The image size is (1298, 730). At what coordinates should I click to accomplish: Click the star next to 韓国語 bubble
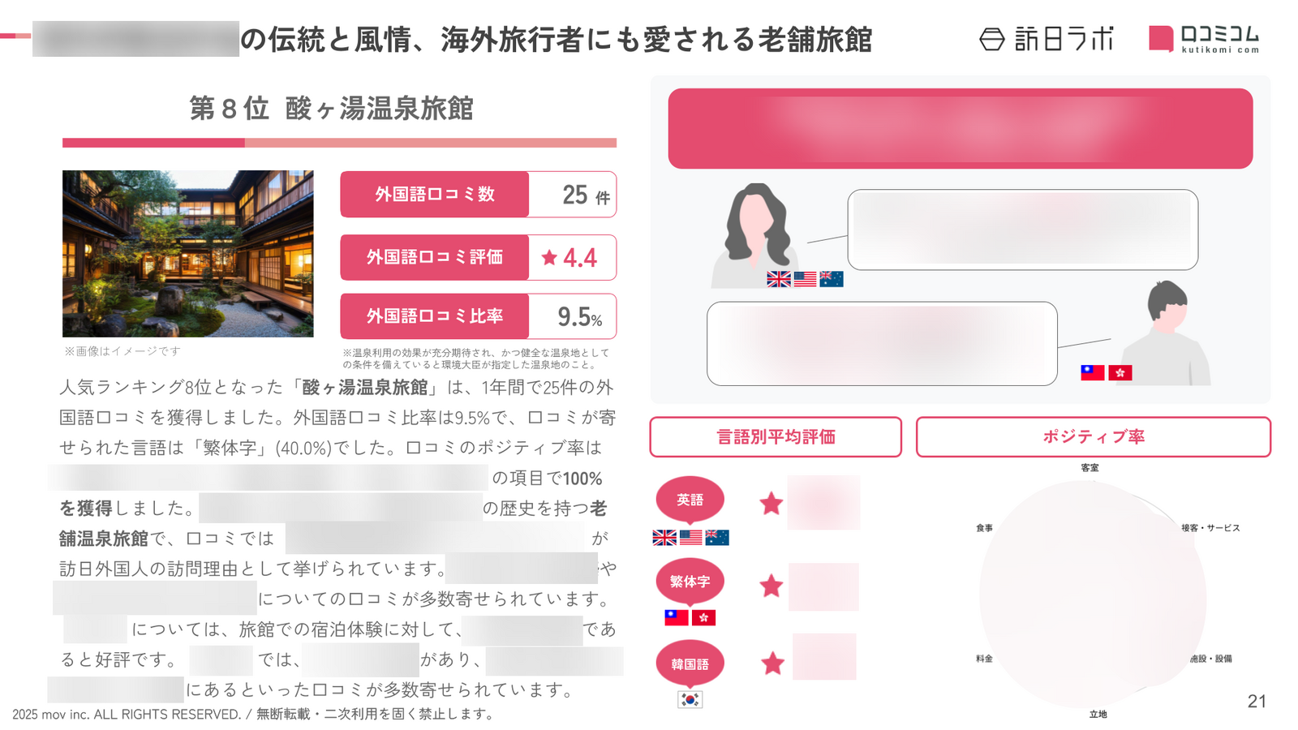click(772, 663)
